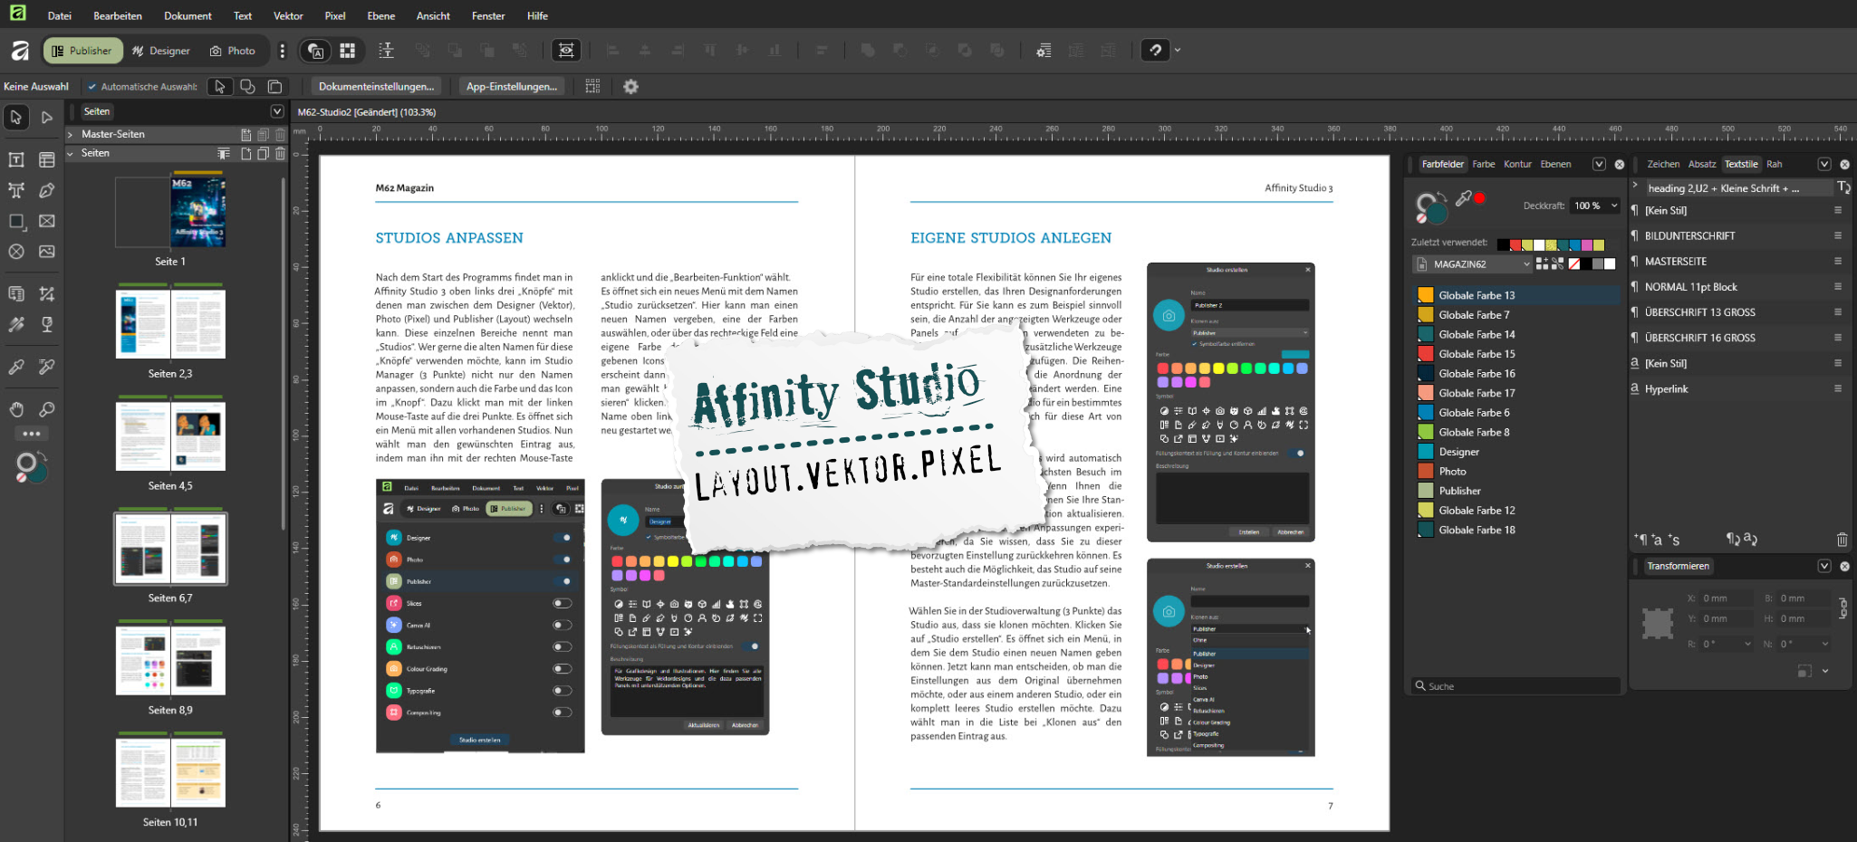Select the Frame Text tool
Image resolution: width=1857 pixels, height=842 pixels.
point(16,160)
